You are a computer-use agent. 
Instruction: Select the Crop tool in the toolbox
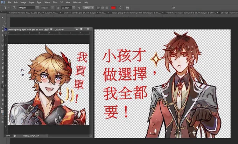[x=3, y=35]
